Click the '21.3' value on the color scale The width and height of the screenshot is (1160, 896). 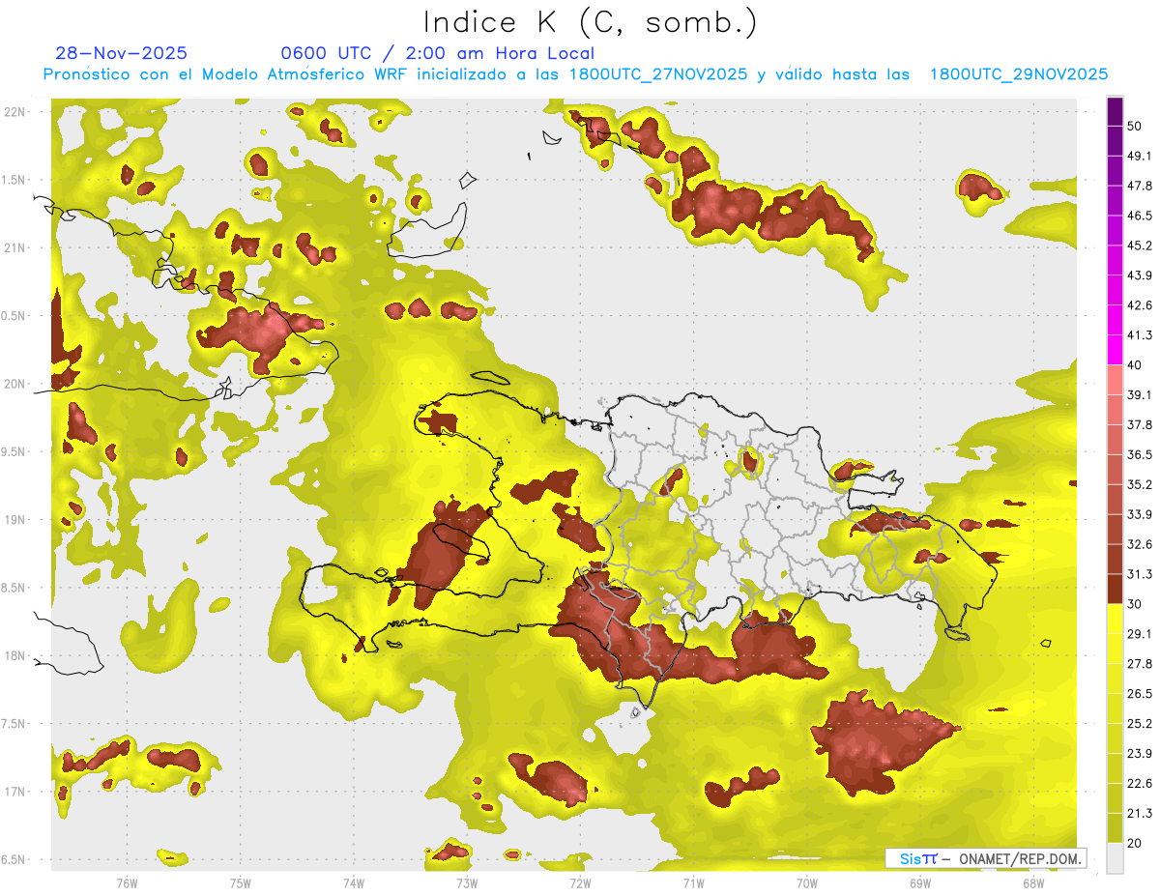pos(1139,813)
